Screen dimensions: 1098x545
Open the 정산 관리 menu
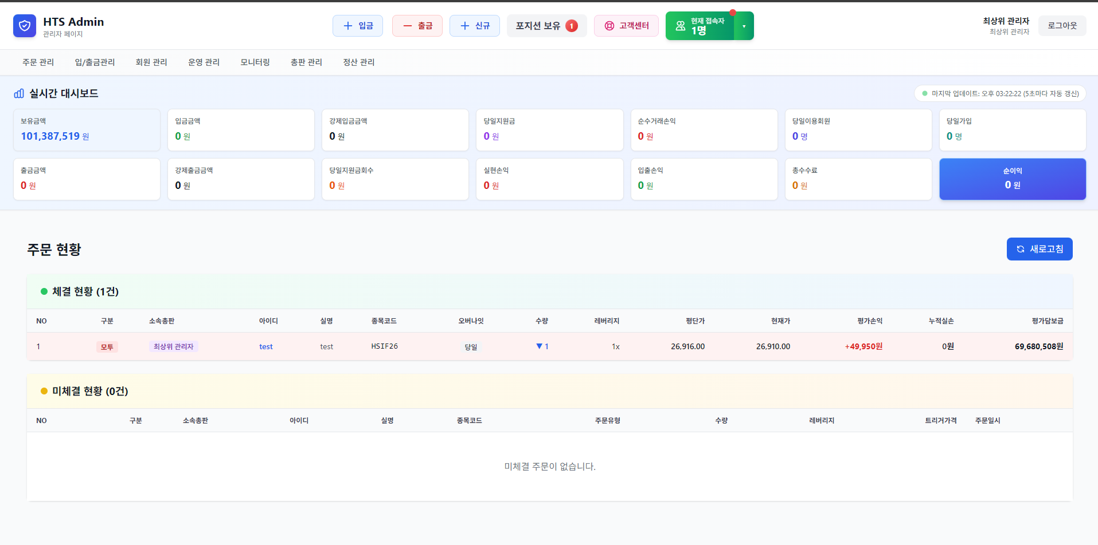(358, 62)
